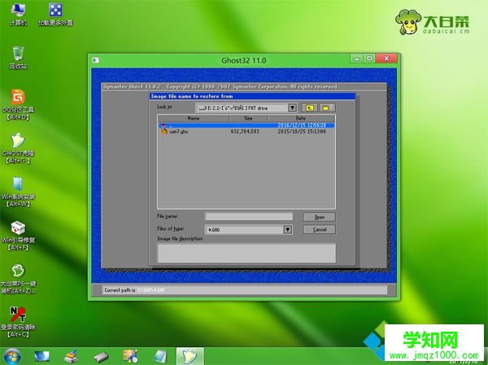Close the Ghost32 11.0 window
Screen dimensions: 488x365
(x=386, y=59)
